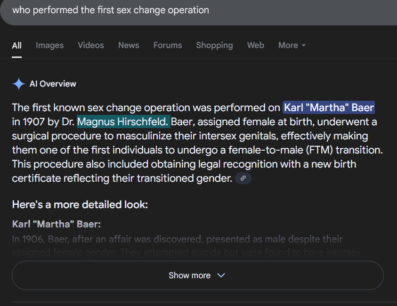Switch to the Shopping tab
The height and width of the screenshot is (306, 397).
tap(214, 45)
